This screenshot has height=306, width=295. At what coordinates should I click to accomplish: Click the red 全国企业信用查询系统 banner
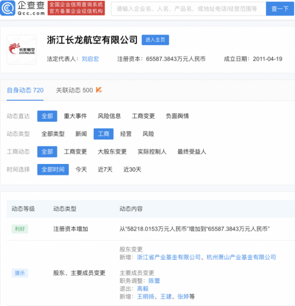76,8
